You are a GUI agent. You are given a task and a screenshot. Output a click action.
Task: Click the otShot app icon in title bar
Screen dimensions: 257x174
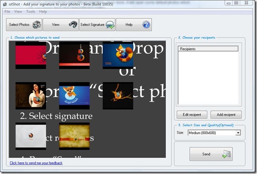coord(5,4)
